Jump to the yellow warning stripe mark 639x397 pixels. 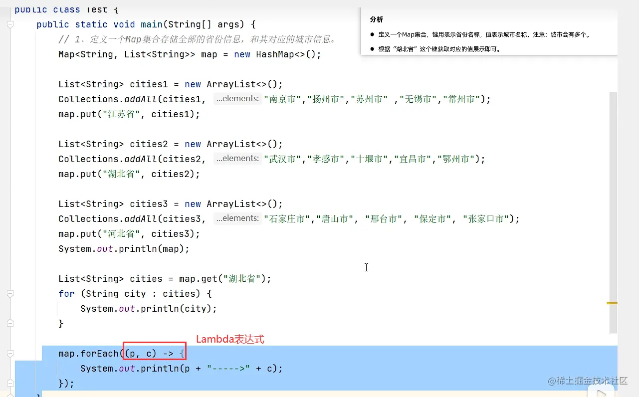(x=612, y=303)
